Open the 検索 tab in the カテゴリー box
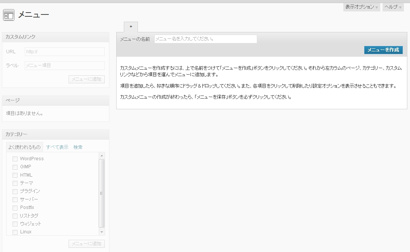The height and width of the screenshot is (252, 410). [x=78, y=147]
